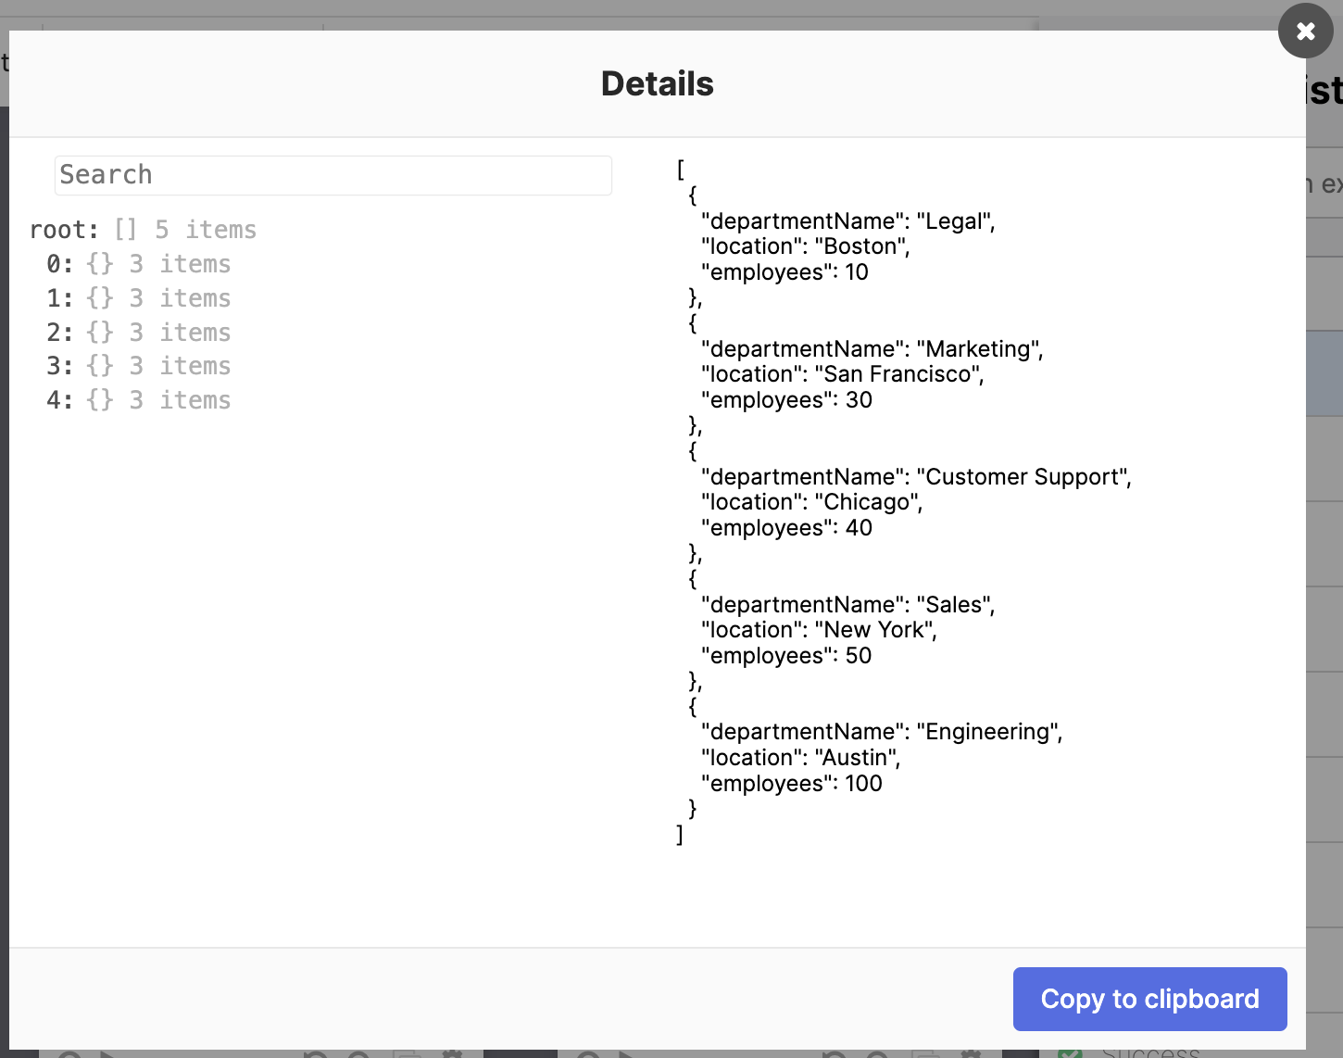1343x1058 pixels.
Task: Expand tree item 1
Action: 59,298
